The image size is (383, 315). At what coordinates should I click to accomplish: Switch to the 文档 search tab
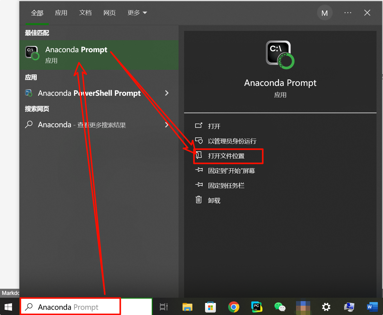point(85,13)
